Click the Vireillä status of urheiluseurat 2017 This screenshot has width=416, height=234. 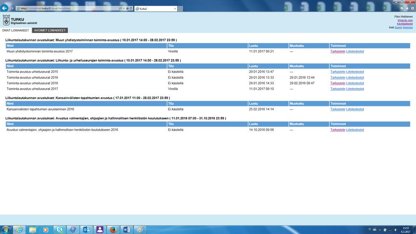(x=173, y=89)
